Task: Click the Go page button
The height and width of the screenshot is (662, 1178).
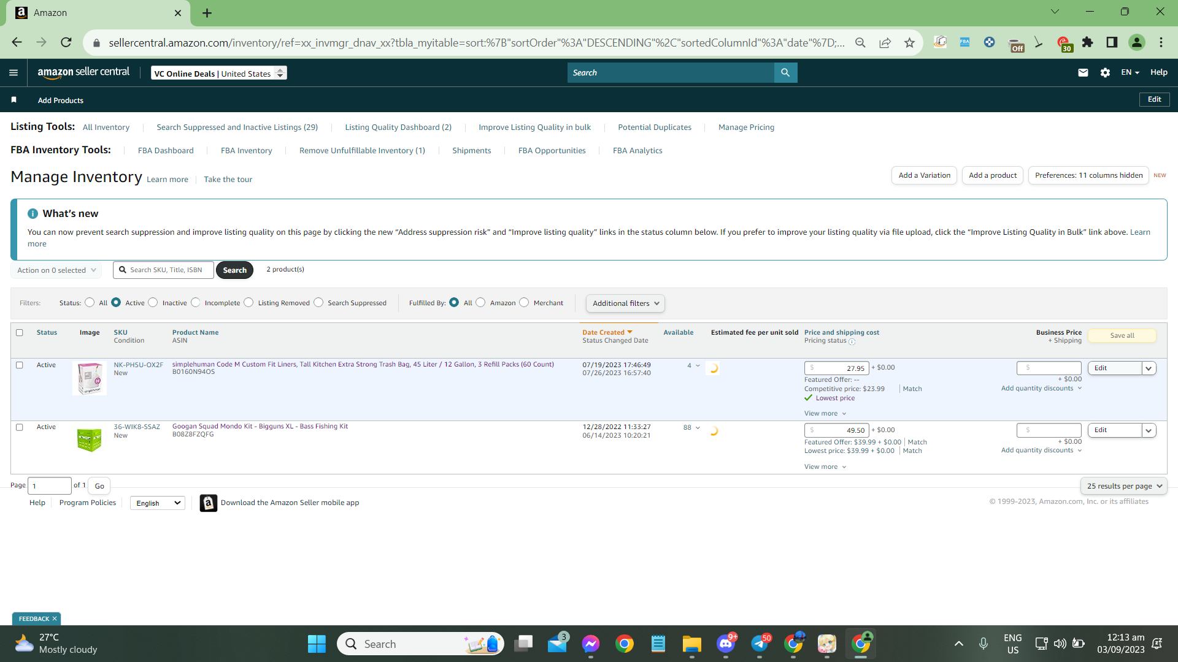Action: [99, 486]
